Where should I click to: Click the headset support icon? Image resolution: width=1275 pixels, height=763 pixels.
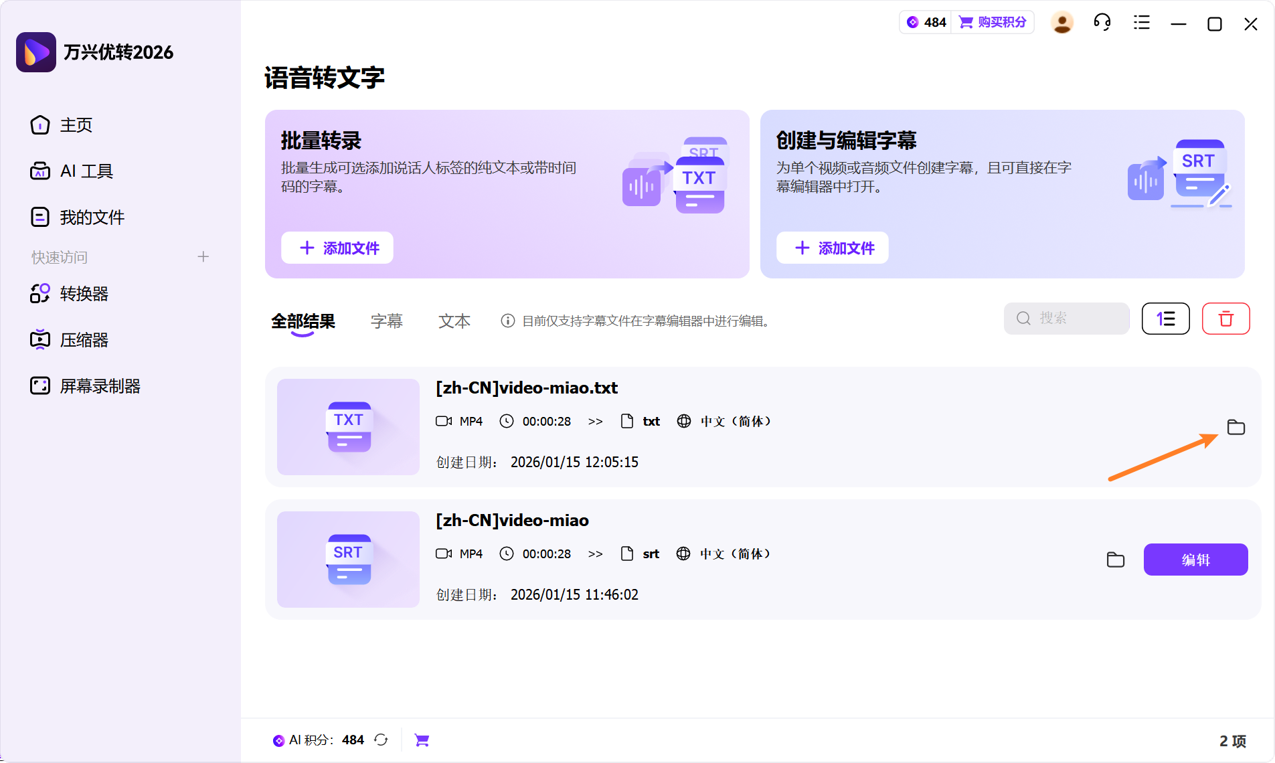click(x=1102, y=22)
